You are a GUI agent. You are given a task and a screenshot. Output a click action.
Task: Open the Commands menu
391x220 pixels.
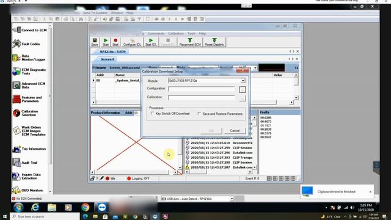156,34
